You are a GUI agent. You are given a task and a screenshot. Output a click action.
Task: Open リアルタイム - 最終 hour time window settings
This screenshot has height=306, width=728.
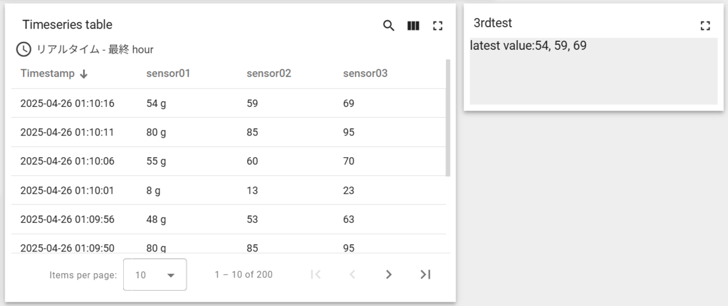95,49
